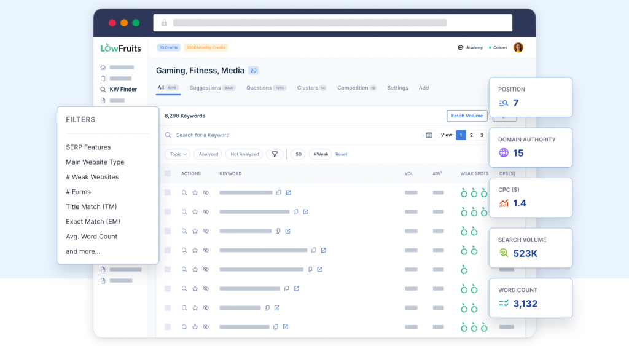The image size is (629, 346).
Task: Open the Settings tab
Action: pos(397,88)
